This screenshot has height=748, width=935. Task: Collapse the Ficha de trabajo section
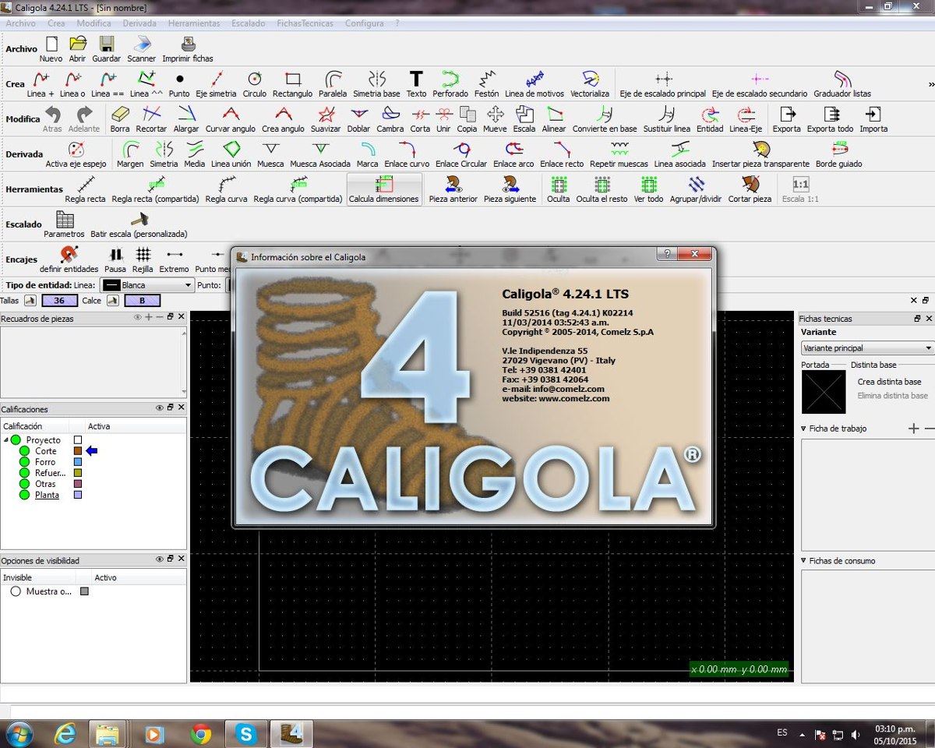point(804,429)
